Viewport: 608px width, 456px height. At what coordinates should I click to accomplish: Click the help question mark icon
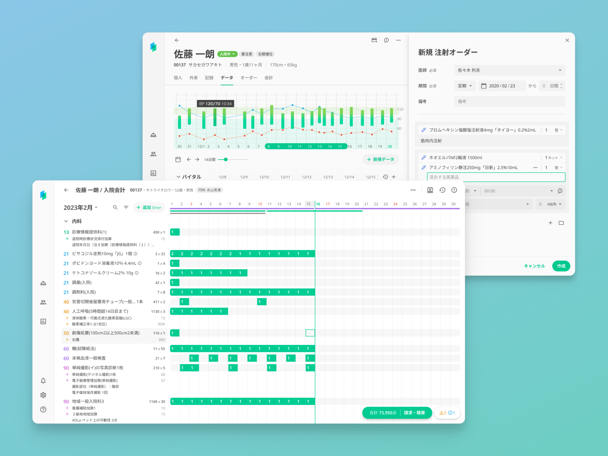coord(43,409)
